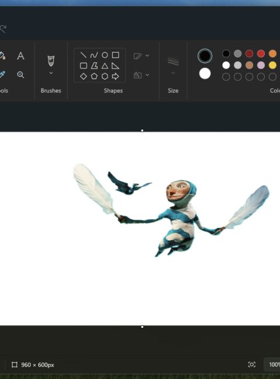The height and width of the screenshot is (379, 280).
Task: Pick the yellow palette swatch
Action: (x=272, y=65)
